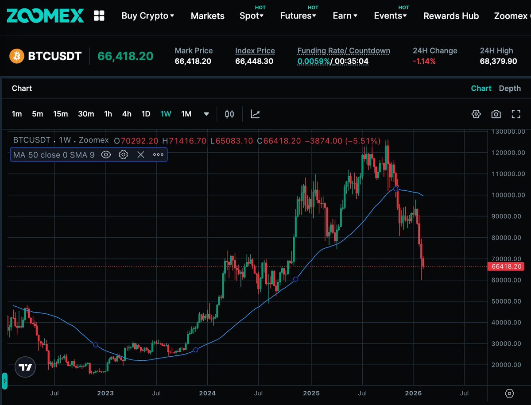Select the 4h timeframe

point(127,114)
